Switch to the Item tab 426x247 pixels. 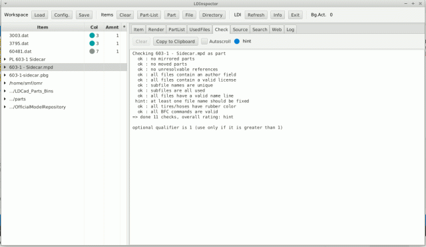coord(138,30)
